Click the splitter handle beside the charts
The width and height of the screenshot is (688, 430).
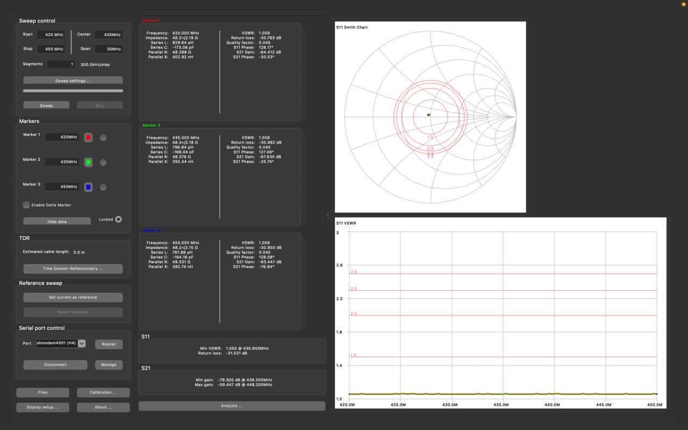point(327,215)
